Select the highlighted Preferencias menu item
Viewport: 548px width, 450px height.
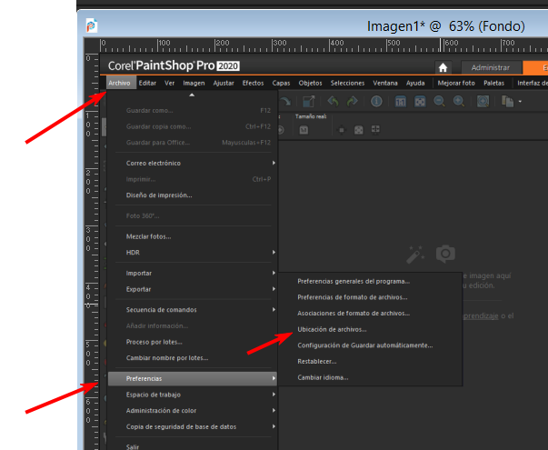(193, 379)
